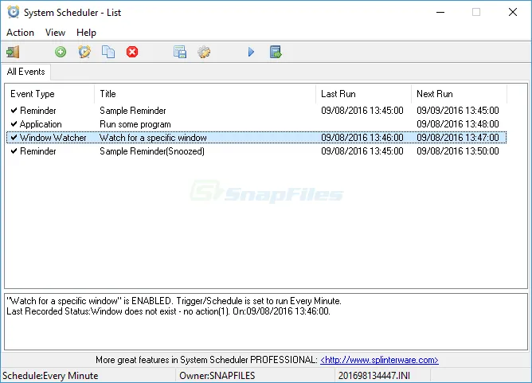Open preferences via gear pencil icon
This screenshot has width=532, height=383.
(x=204, y=52)
